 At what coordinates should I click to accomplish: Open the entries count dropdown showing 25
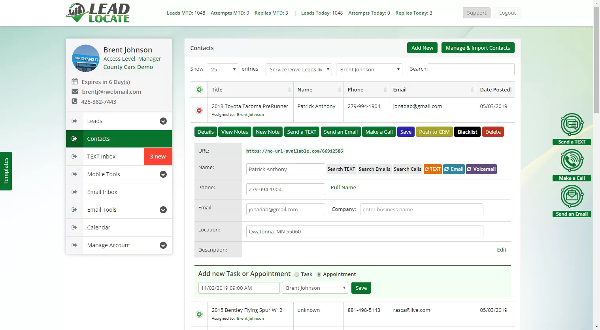click(223, 69)
